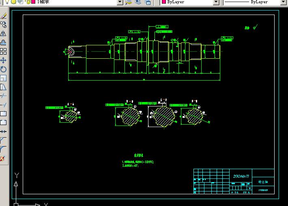Screen dimensions: 288x206
Task: Click the magenta swatch in color control box
Action: (164, 2)
